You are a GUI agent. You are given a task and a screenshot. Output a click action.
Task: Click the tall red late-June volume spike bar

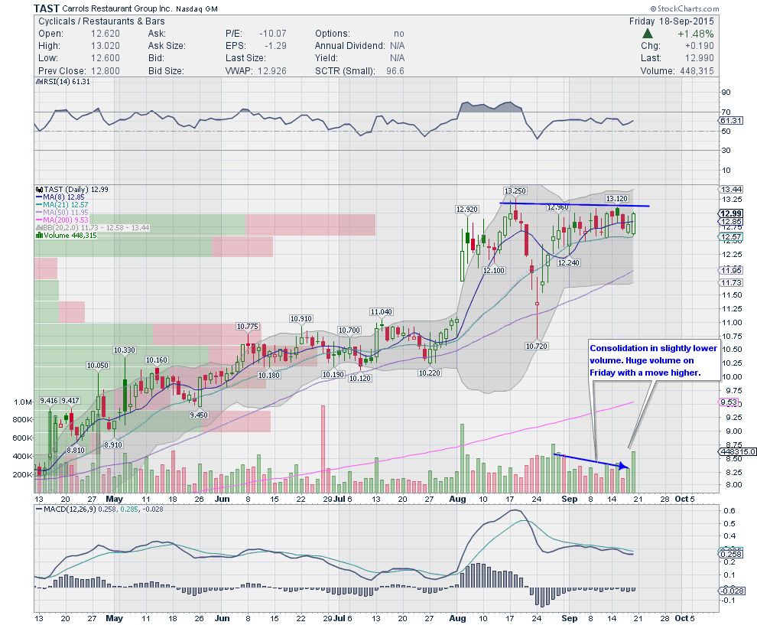pos(323,449)
